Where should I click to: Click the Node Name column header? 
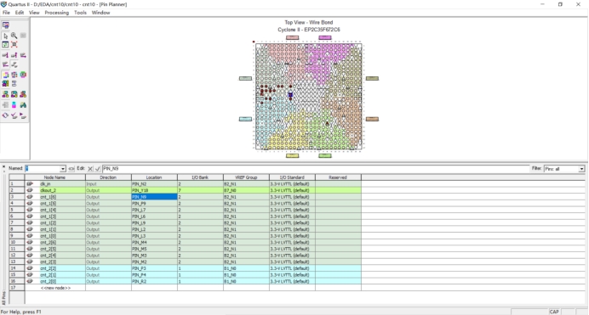click(x=54, y=177)
